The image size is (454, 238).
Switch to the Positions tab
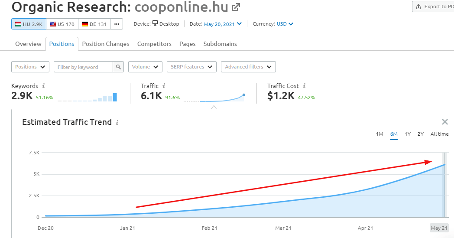point(62,44)
